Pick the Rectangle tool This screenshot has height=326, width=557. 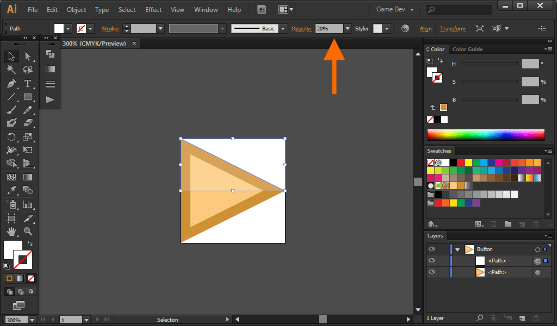(x=28, y=97)
